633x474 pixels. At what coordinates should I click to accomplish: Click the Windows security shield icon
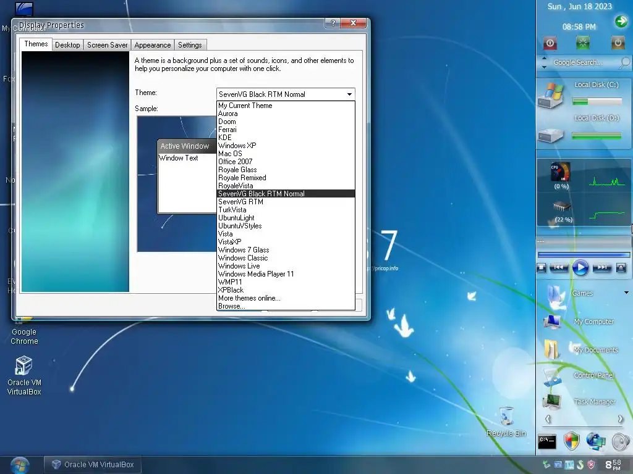pos(572,441)
